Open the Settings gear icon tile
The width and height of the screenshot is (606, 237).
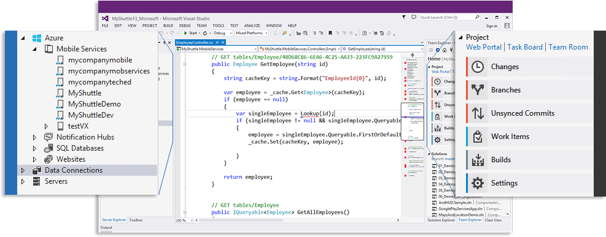click(478, 183)
